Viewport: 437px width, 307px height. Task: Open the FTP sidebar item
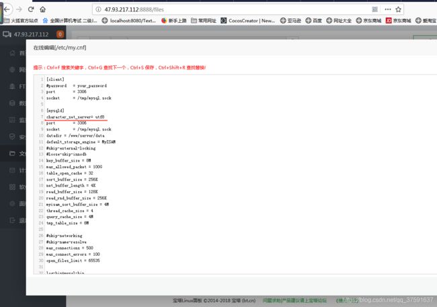[x=17, y=86]
